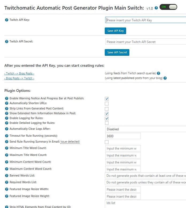Uncheck Enable Logging for Rules checkbox

click(x=107, y=119)
